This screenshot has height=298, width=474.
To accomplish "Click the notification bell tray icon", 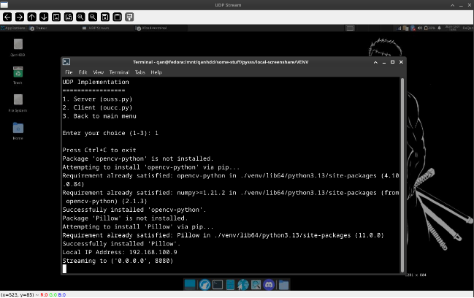I will [439, 28].
